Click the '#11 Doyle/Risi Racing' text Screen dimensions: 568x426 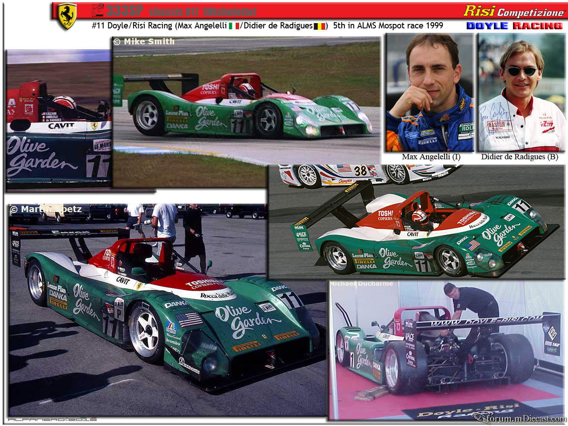132,26
